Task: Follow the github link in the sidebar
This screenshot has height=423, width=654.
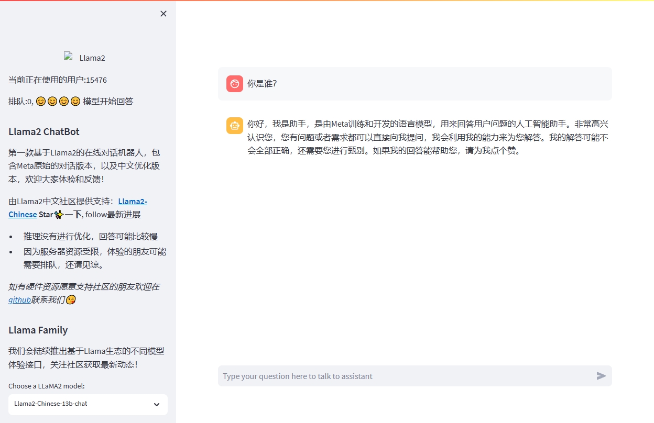Action: [x=19, y=299]
